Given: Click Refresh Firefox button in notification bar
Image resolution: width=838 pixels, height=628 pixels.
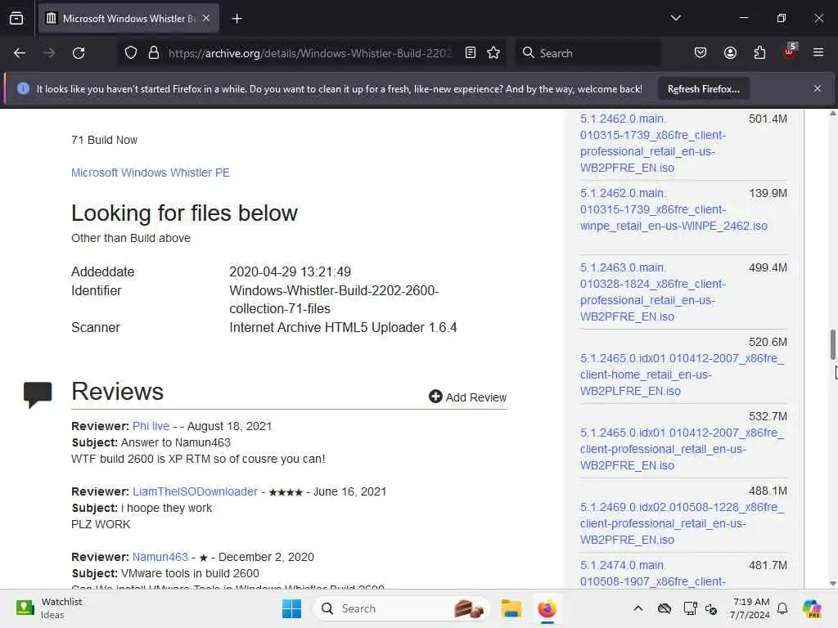Looking at the screenshot, I should pos(703,88).
